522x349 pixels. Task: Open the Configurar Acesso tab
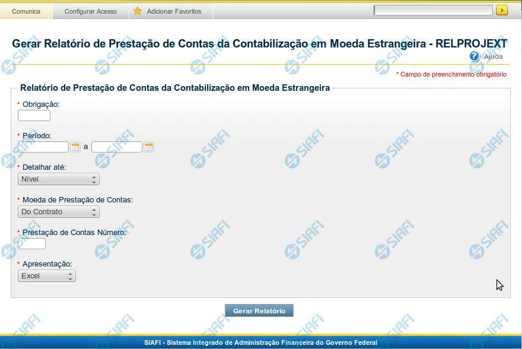pyautogui.click(x=90, y=11)
